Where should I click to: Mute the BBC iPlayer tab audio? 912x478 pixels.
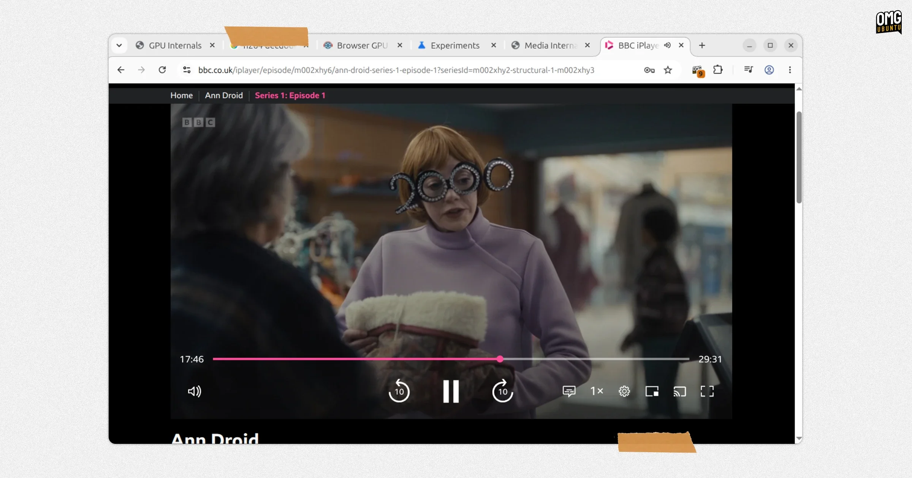click(667, 45)
